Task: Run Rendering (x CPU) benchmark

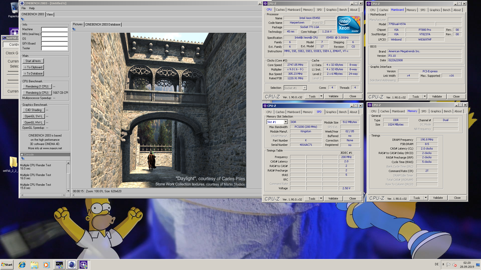Action: tap(37, 93)
